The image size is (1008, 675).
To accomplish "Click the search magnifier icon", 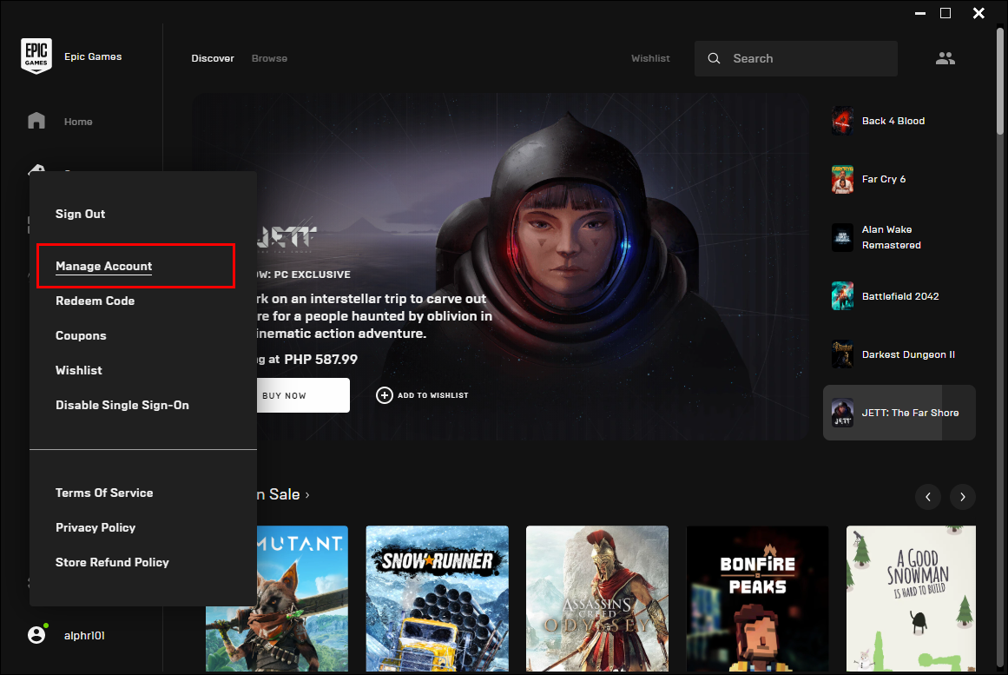I will (714, 58).
